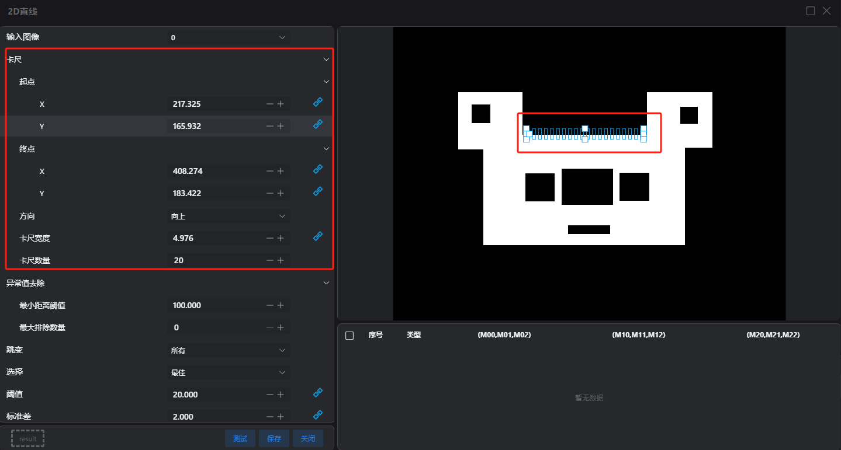This screenshot has width=841, height=450.
Task: Decrease 最小距离阈值 with minus button
Action: point(269,305)
